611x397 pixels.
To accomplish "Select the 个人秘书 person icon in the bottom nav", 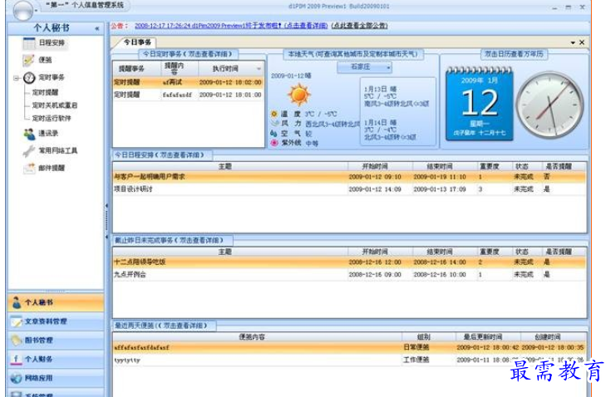I will pos(17,302).
